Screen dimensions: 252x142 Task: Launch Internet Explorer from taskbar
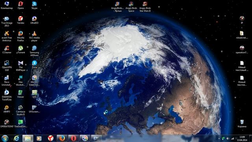click(x=17, y=138)
